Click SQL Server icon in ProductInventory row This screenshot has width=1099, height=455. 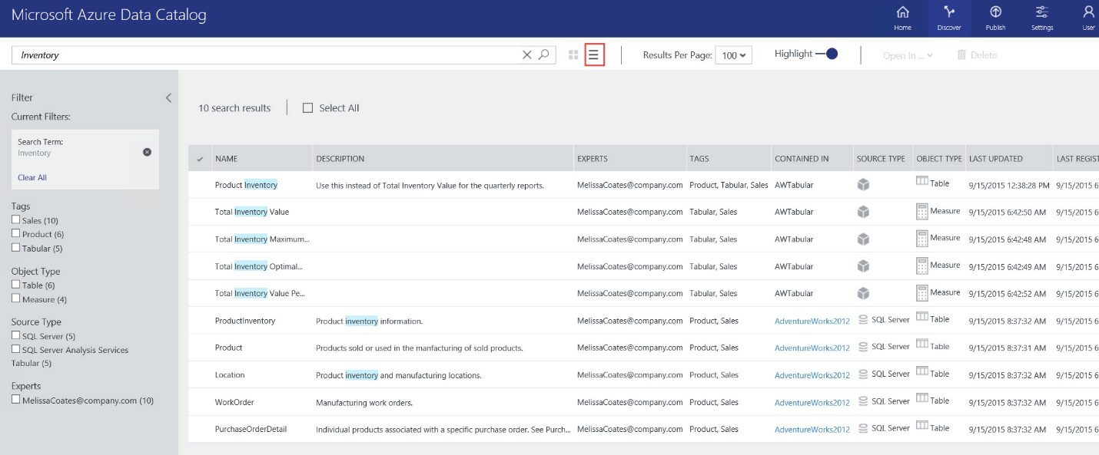click(863, 319)
